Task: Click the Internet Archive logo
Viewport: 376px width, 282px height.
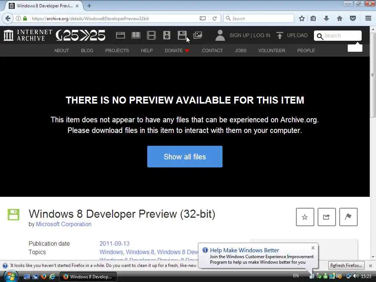Action: 28,35
